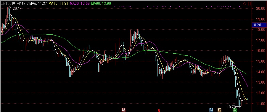Open the green 跌 marker near chart bottom

[x=235, y=110]
